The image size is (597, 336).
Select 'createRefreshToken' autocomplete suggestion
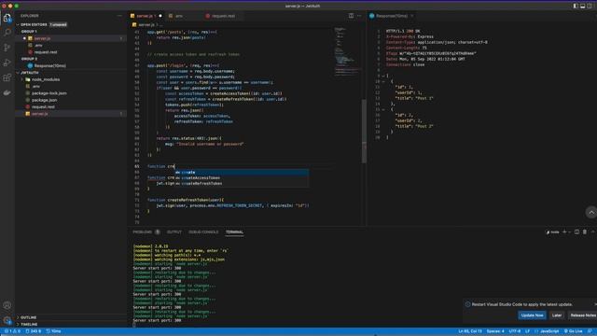point(242,183)
